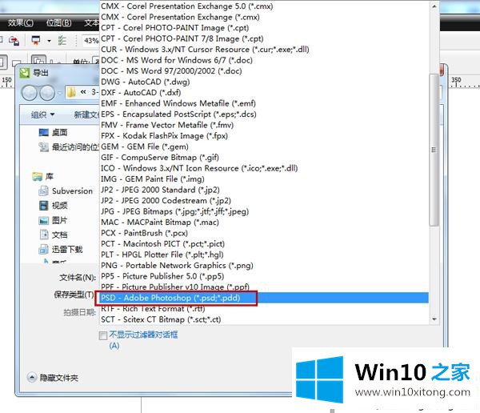This screenshot has height=413, width=480.
Task: Choose CPT - Corel PHOTO-PAINT Image (*.cpt)
Action: 265,28
